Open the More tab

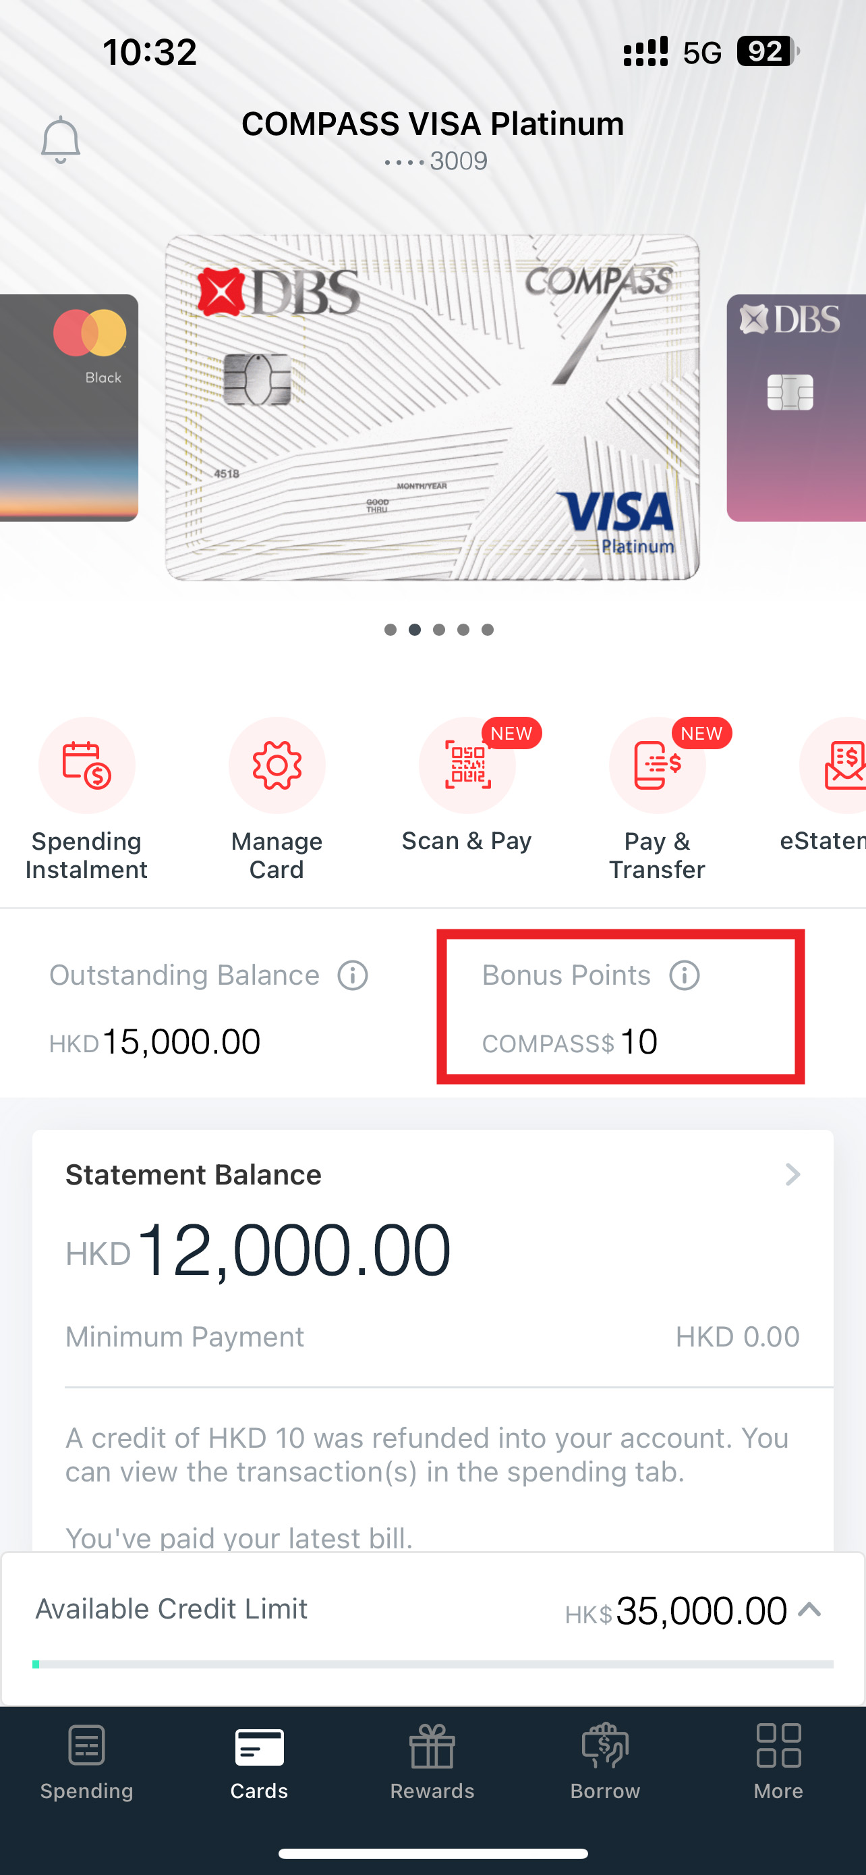778,1762
